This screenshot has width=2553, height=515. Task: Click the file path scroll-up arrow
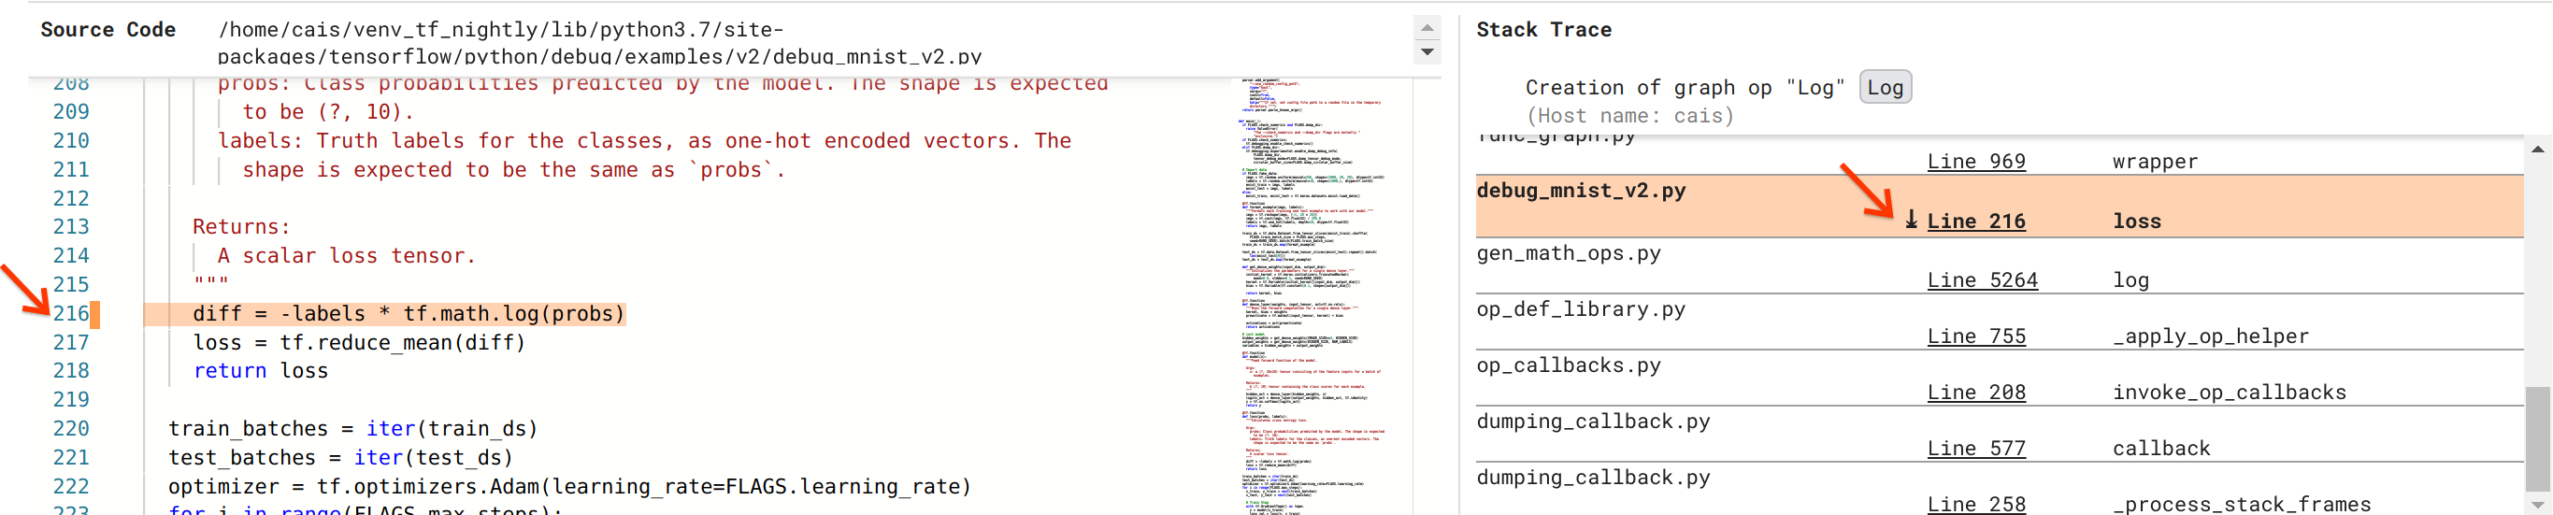(1427, 28)
